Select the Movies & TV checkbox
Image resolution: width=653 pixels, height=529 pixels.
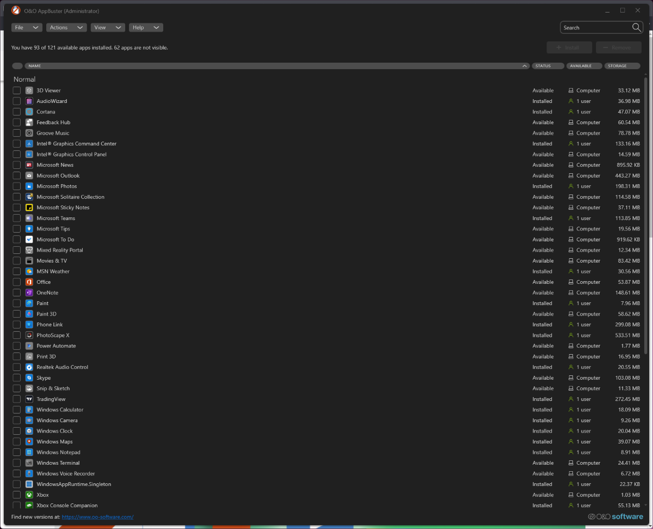pos(17,261)
